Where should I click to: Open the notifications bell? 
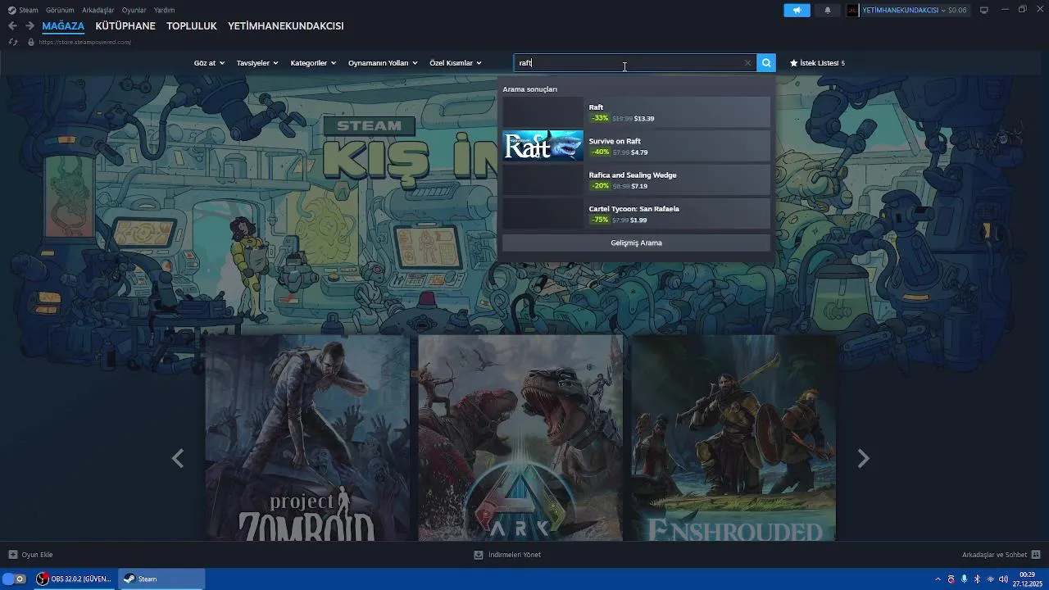827,10
